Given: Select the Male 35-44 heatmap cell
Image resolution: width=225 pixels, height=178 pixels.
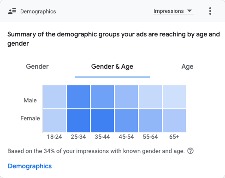Looking at the screenshot, I should pos(102,97).
